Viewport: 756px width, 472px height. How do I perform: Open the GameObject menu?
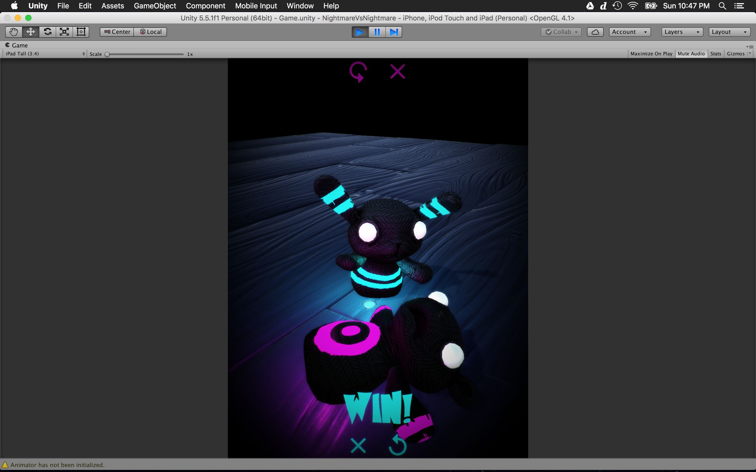pos(155,6)
